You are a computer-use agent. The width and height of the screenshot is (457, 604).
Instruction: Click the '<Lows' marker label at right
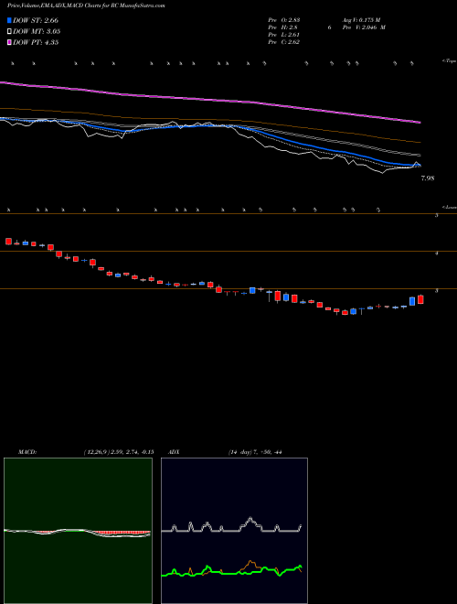(450, 207)
